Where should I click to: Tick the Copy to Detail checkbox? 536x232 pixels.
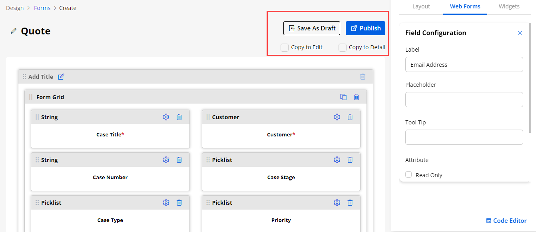343,48
